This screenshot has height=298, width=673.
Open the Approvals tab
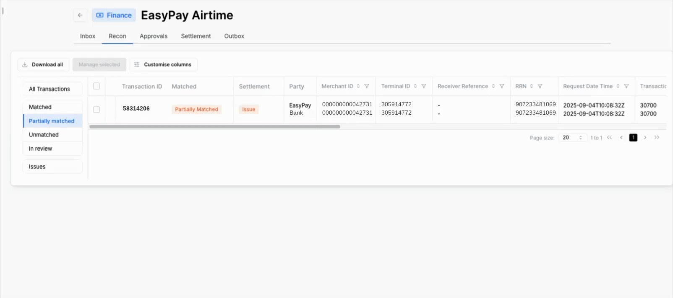(154, 36)
